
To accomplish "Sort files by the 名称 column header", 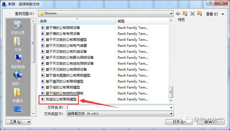I will tap(77, 21).
